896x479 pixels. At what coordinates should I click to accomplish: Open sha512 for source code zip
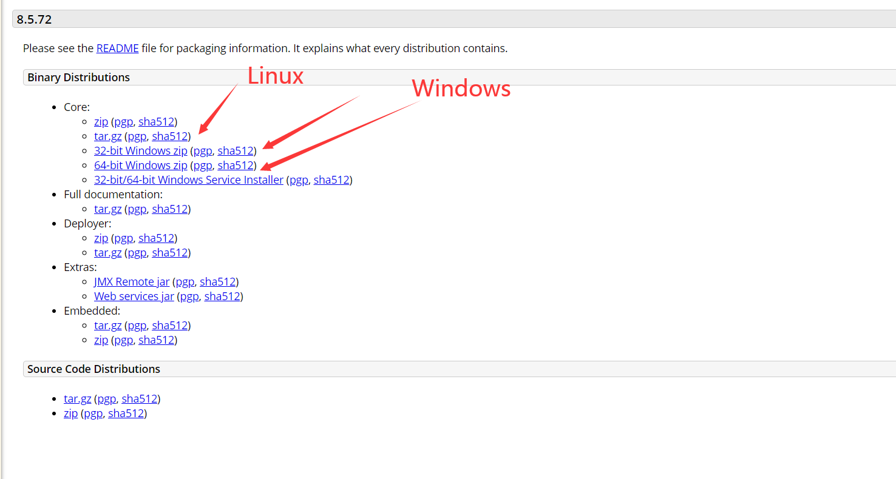tap(126, 414)
